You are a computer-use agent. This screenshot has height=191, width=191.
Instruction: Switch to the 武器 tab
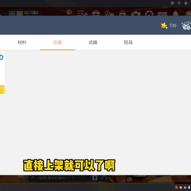[x=93, y=42]
